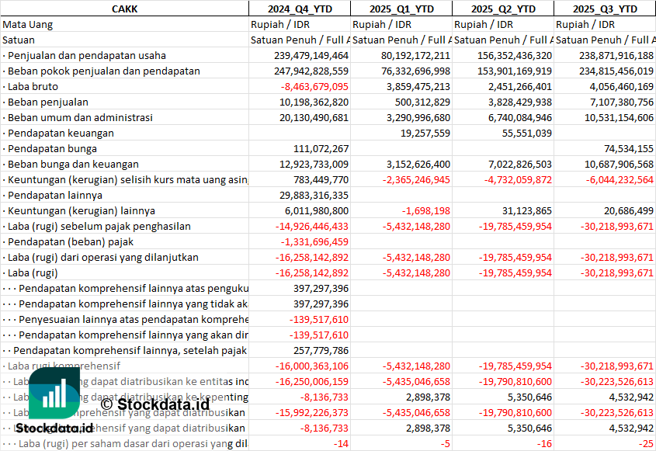
Task: Select the 2024_Q4_YTD column header
Action: 300,9
